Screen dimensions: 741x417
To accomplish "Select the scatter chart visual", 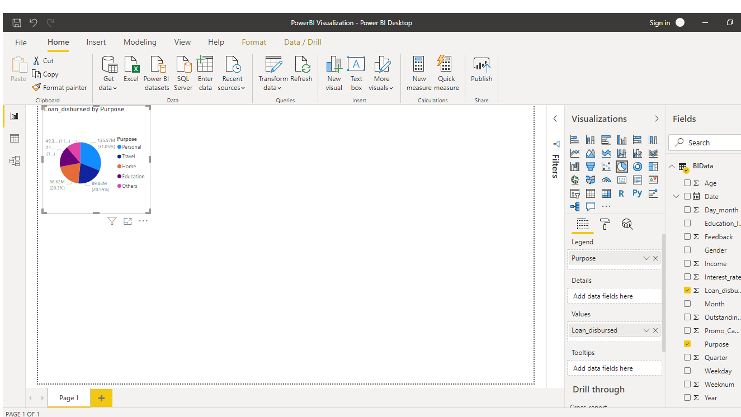I will click(606, 167).
